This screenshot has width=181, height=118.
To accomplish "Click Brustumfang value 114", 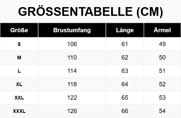I will tap(72, 71).
